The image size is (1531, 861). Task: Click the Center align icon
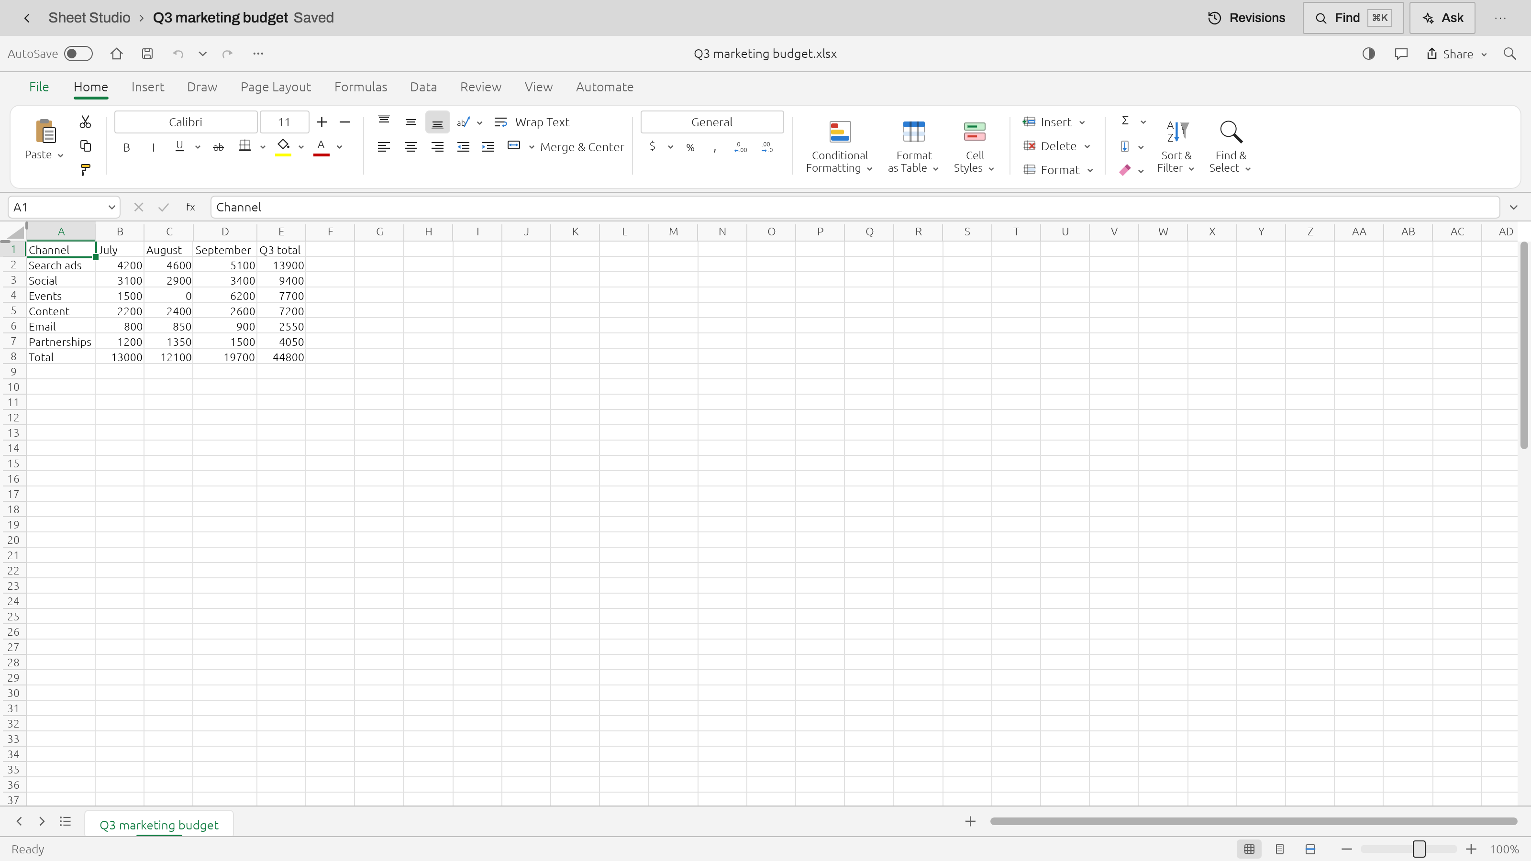click(x=410, y=147)
